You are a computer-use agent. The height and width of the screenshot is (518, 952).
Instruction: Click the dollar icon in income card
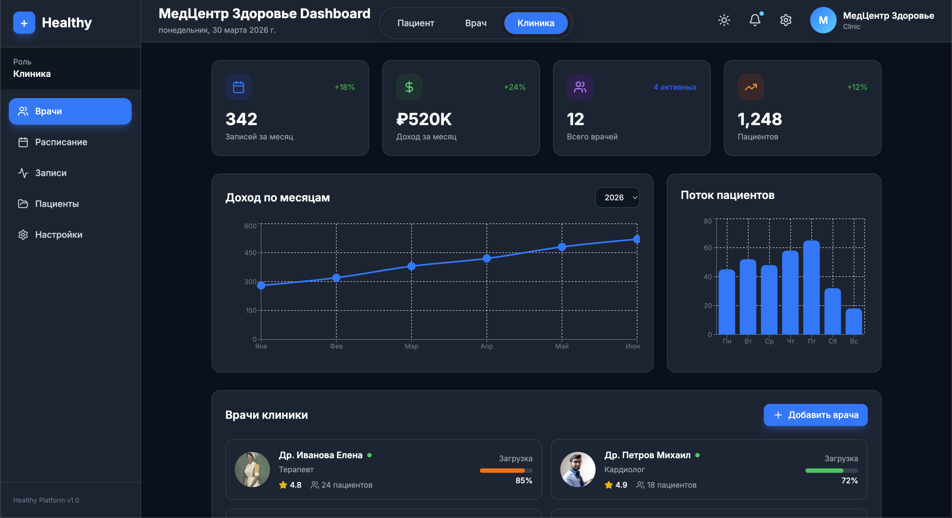409,87
